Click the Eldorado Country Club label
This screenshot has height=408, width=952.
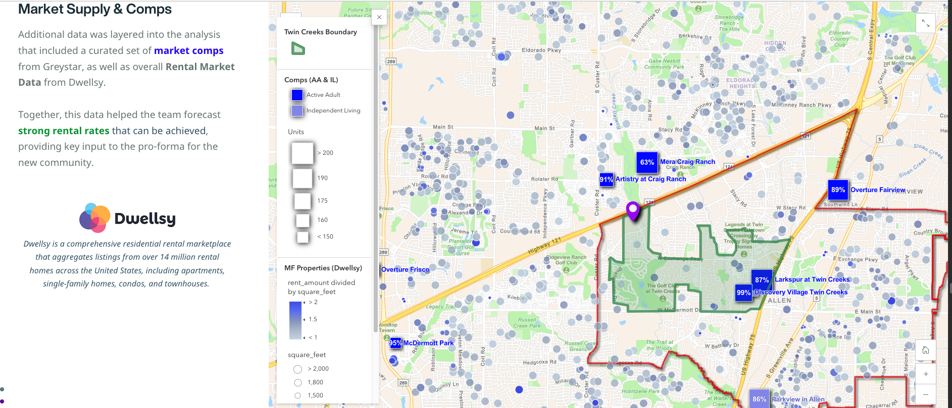click(839, 39)
